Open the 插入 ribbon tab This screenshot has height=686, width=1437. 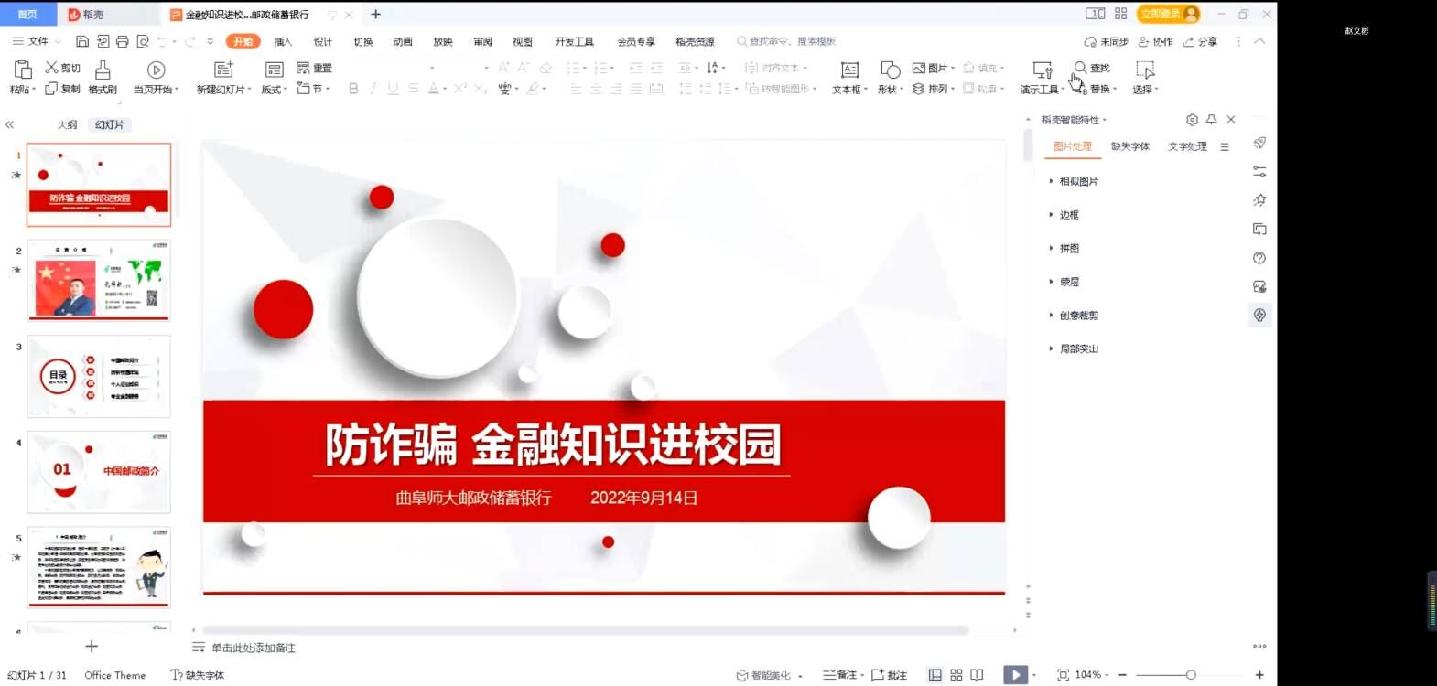pyautogui.click(x=283, y=41)
